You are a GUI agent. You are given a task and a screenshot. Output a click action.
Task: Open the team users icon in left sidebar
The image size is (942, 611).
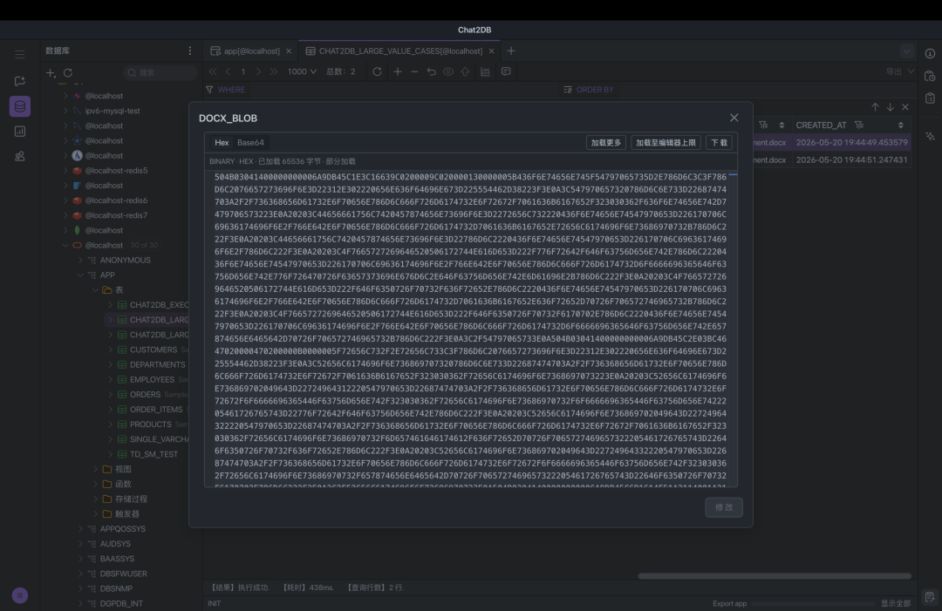tap(20, 157)
